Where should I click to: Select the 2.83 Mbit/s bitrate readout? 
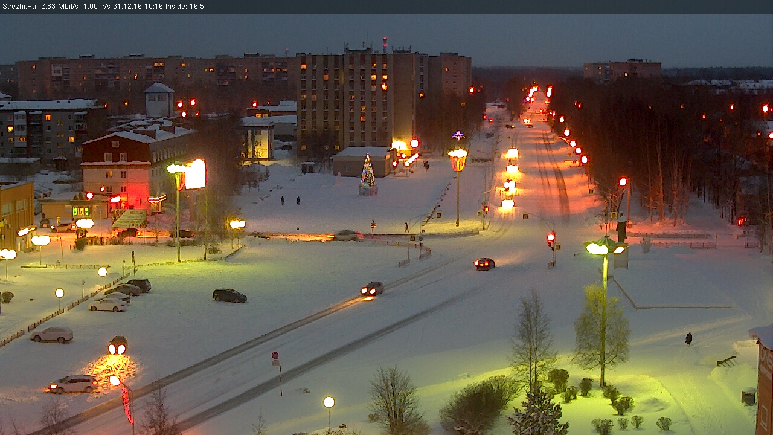click(x=60, y=7)
